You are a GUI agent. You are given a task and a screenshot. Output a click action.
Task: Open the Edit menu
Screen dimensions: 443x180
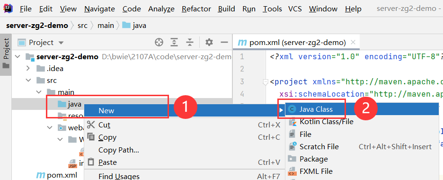tap(46, 9)
